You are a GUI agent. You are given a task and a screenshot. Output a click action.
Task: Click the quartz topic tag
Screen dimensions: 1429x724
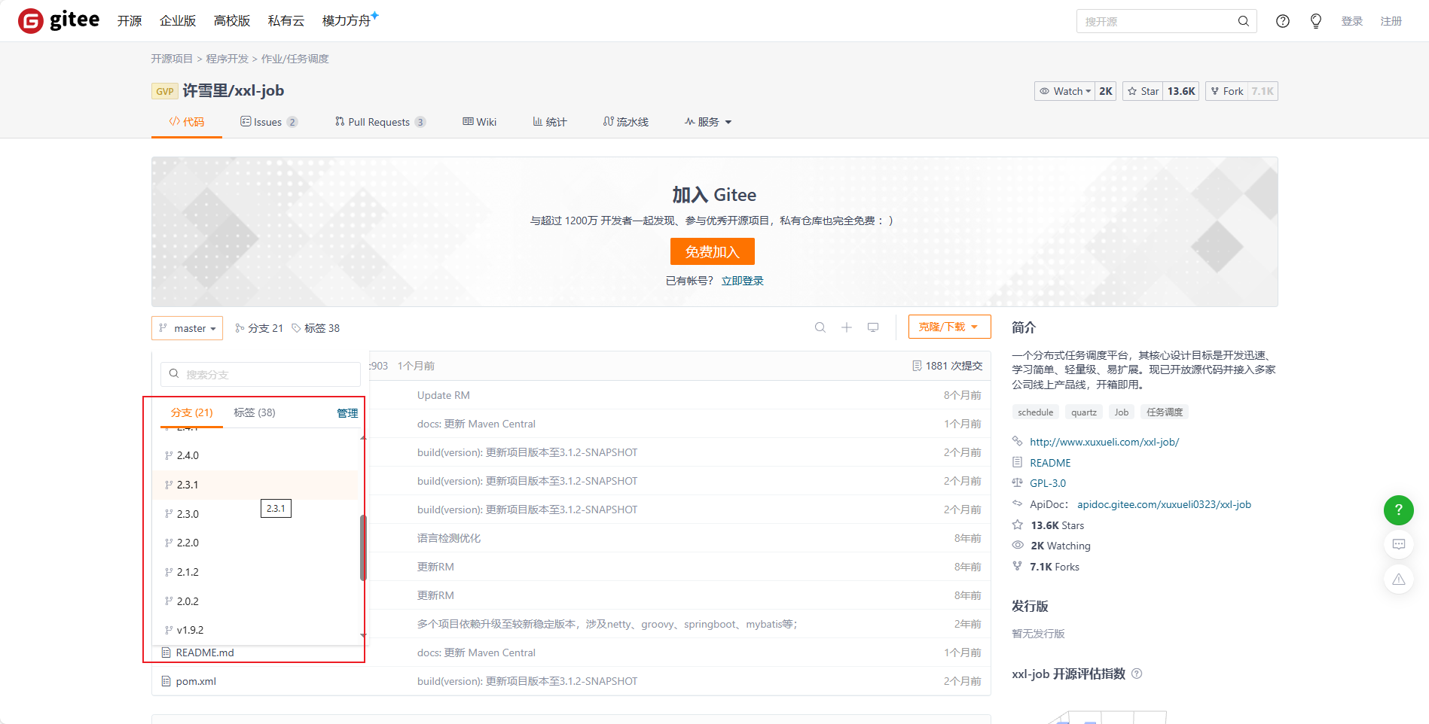pos(1084,412)
